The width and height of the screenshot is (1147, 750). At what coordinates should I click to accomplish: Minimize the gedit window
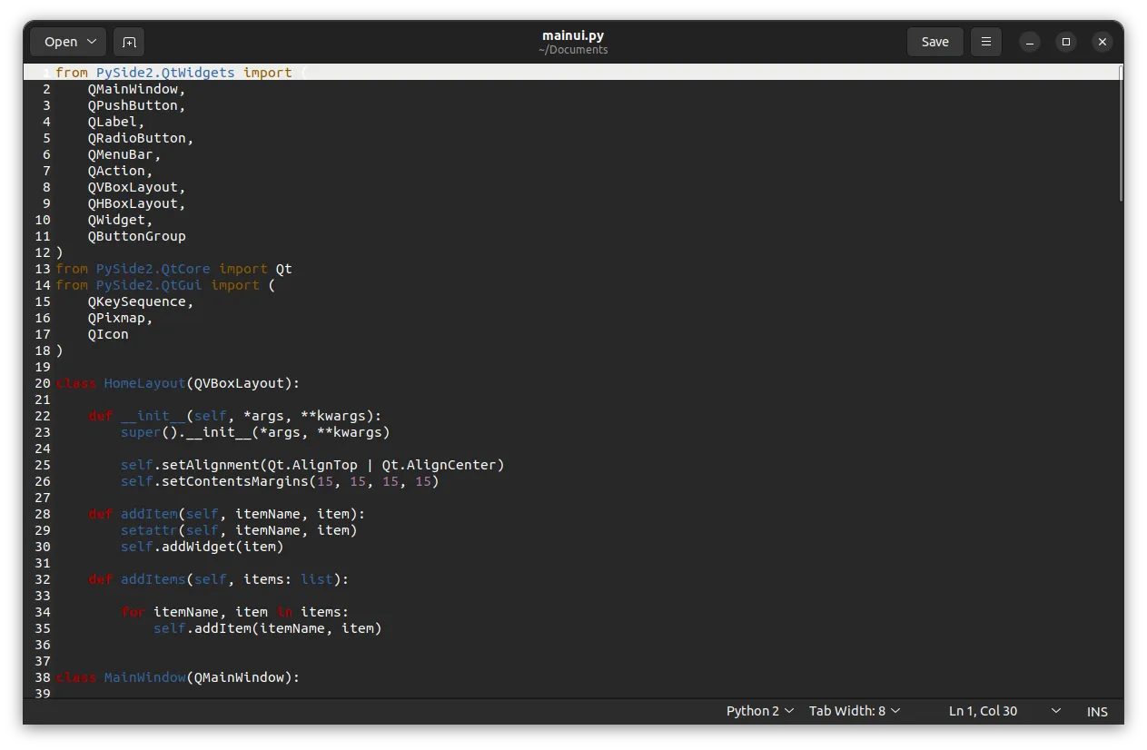[x=1029, y=42]
